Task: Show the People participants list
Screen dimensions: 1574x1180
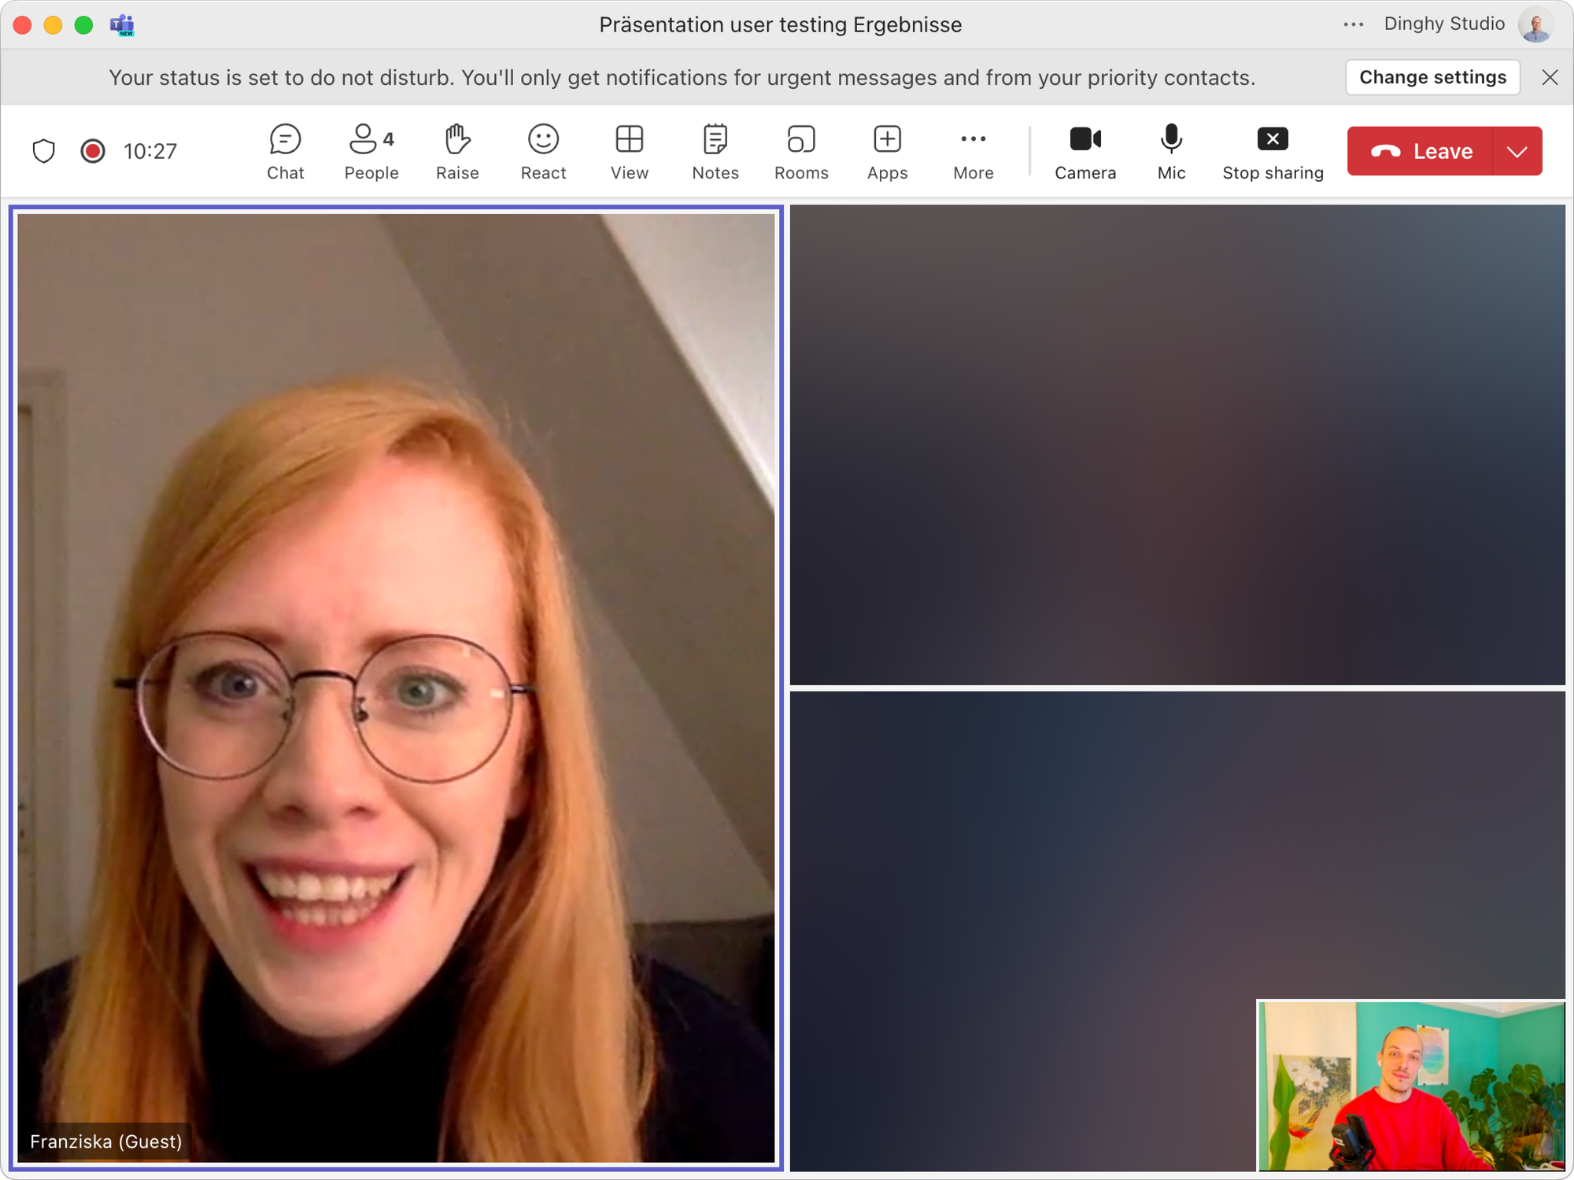Action: point(371,152)
